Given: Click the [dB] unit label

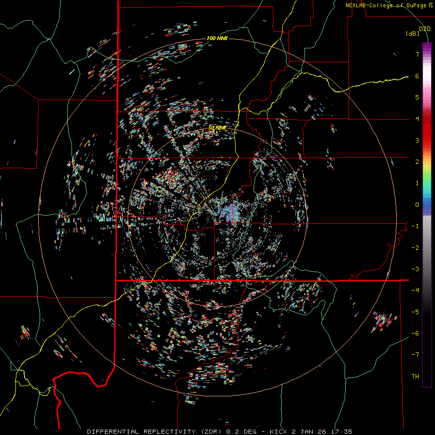Looking at the screenshot, I should pos(413,33).
